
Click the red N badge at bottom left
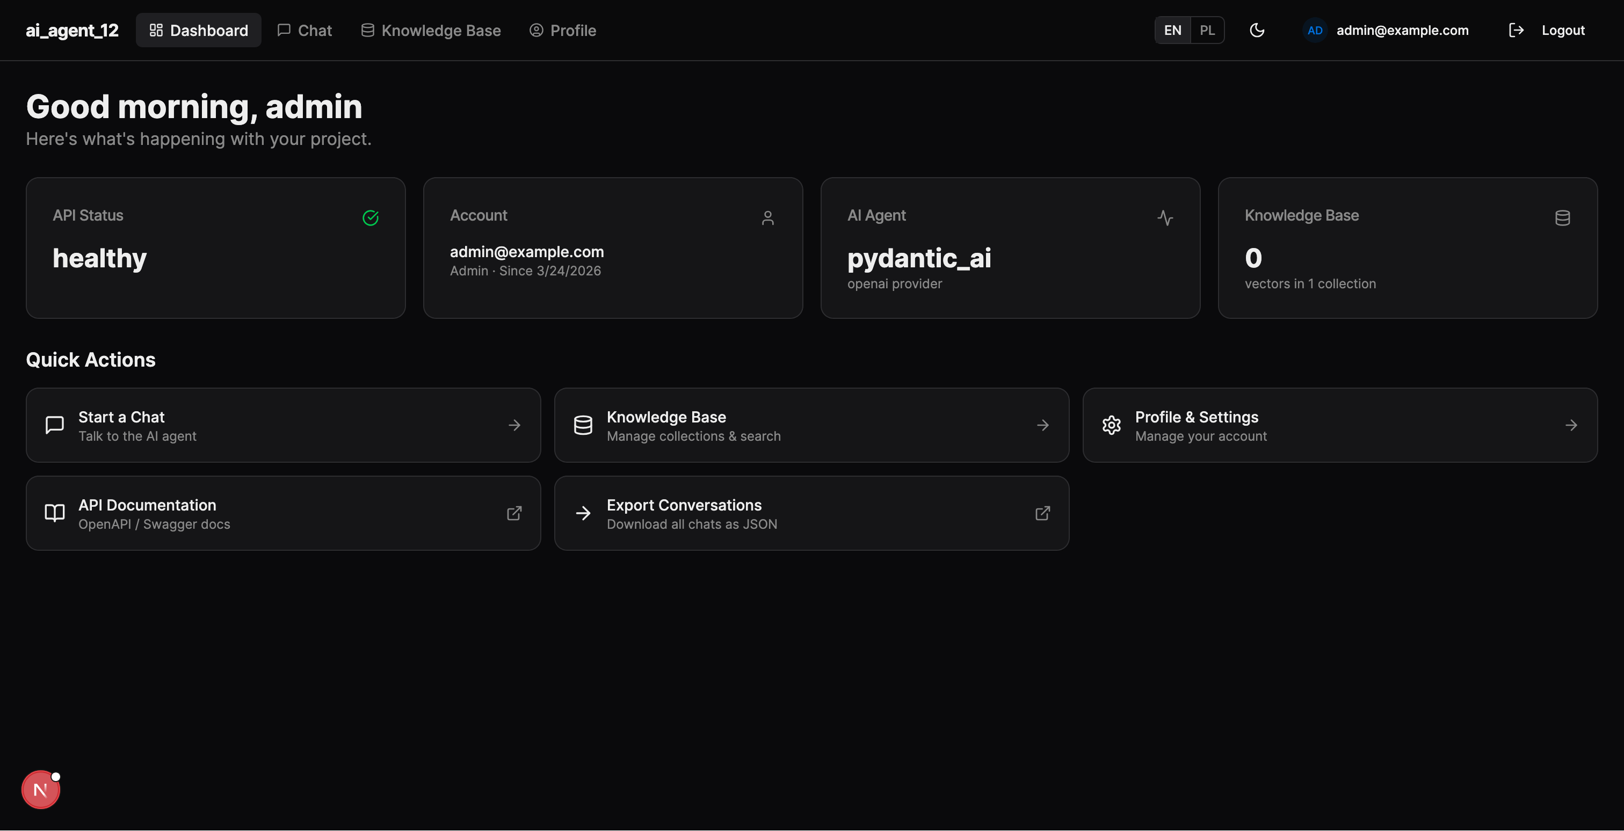pos(40,789)
